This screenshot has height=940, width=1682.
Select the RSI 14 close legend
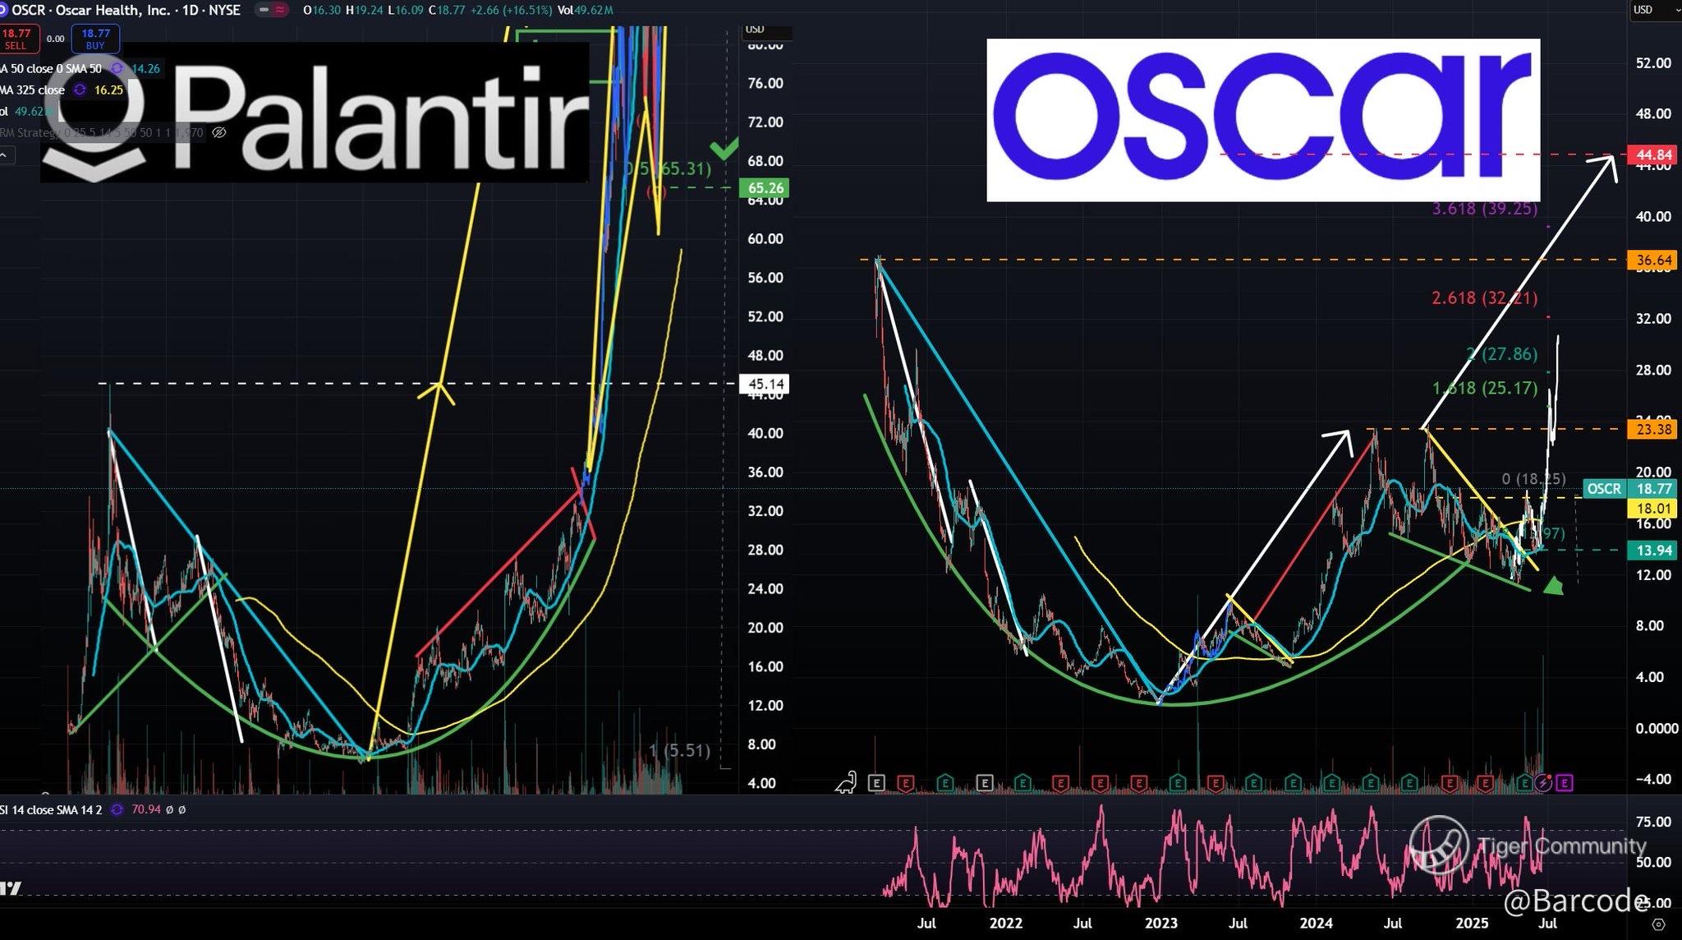click(51, 810)
